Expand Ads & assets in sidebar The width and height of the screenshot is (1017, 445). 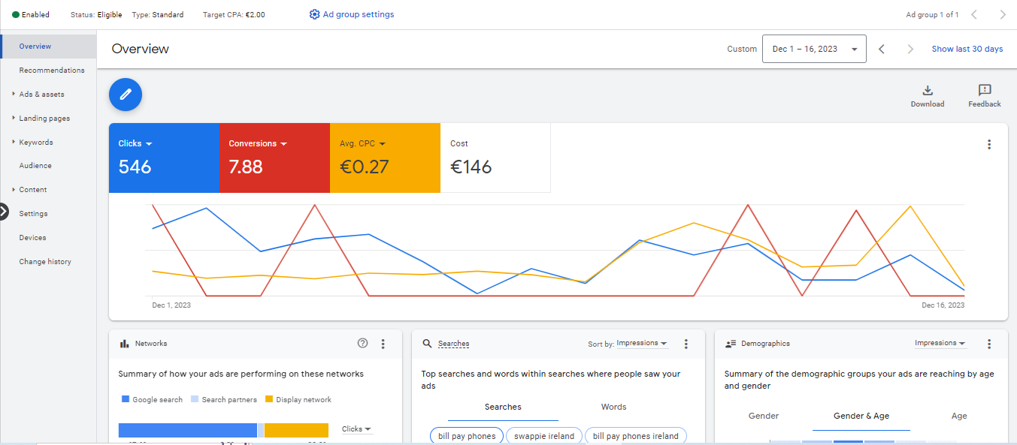(41, 95)
